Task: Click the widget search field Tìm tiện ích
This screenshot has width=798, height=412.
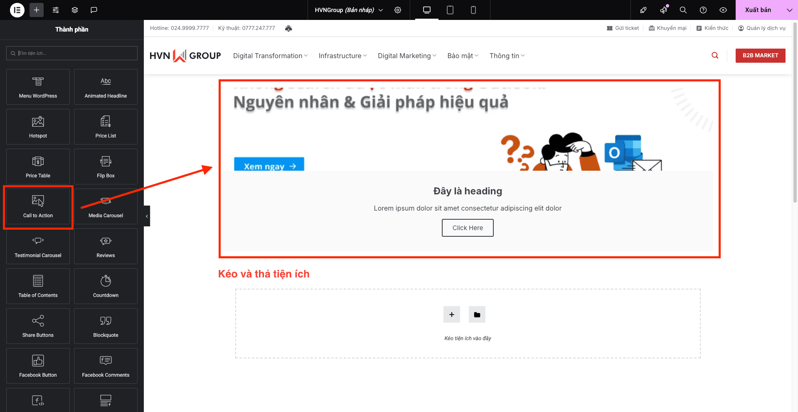Action: coord(71,53)
